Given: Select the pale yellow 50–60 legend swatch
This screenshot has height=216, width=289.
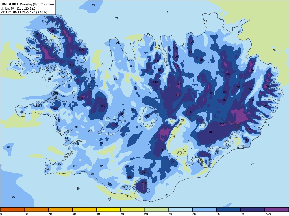Looking at the screenshot, I should [x=132, y=210].
